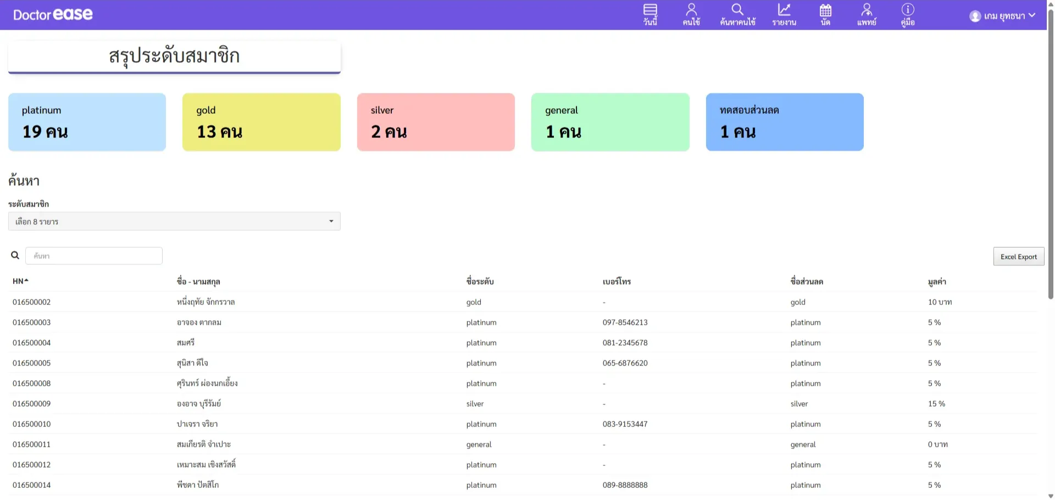Expand the membership level dropdown
1055x500 pixels.
pyautogui.click(x=174, y=221)
